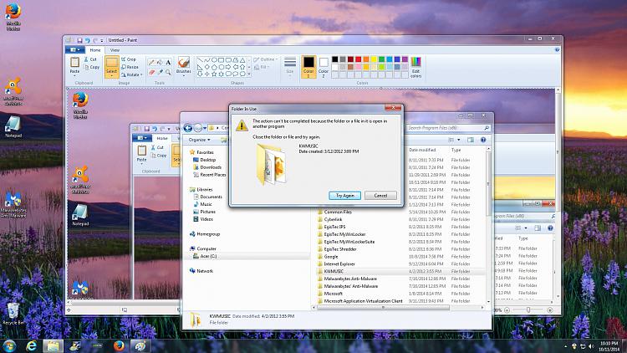Screen dimensions: 627x353
Task: Click Crop in the Image group
Action: (129, 59)
